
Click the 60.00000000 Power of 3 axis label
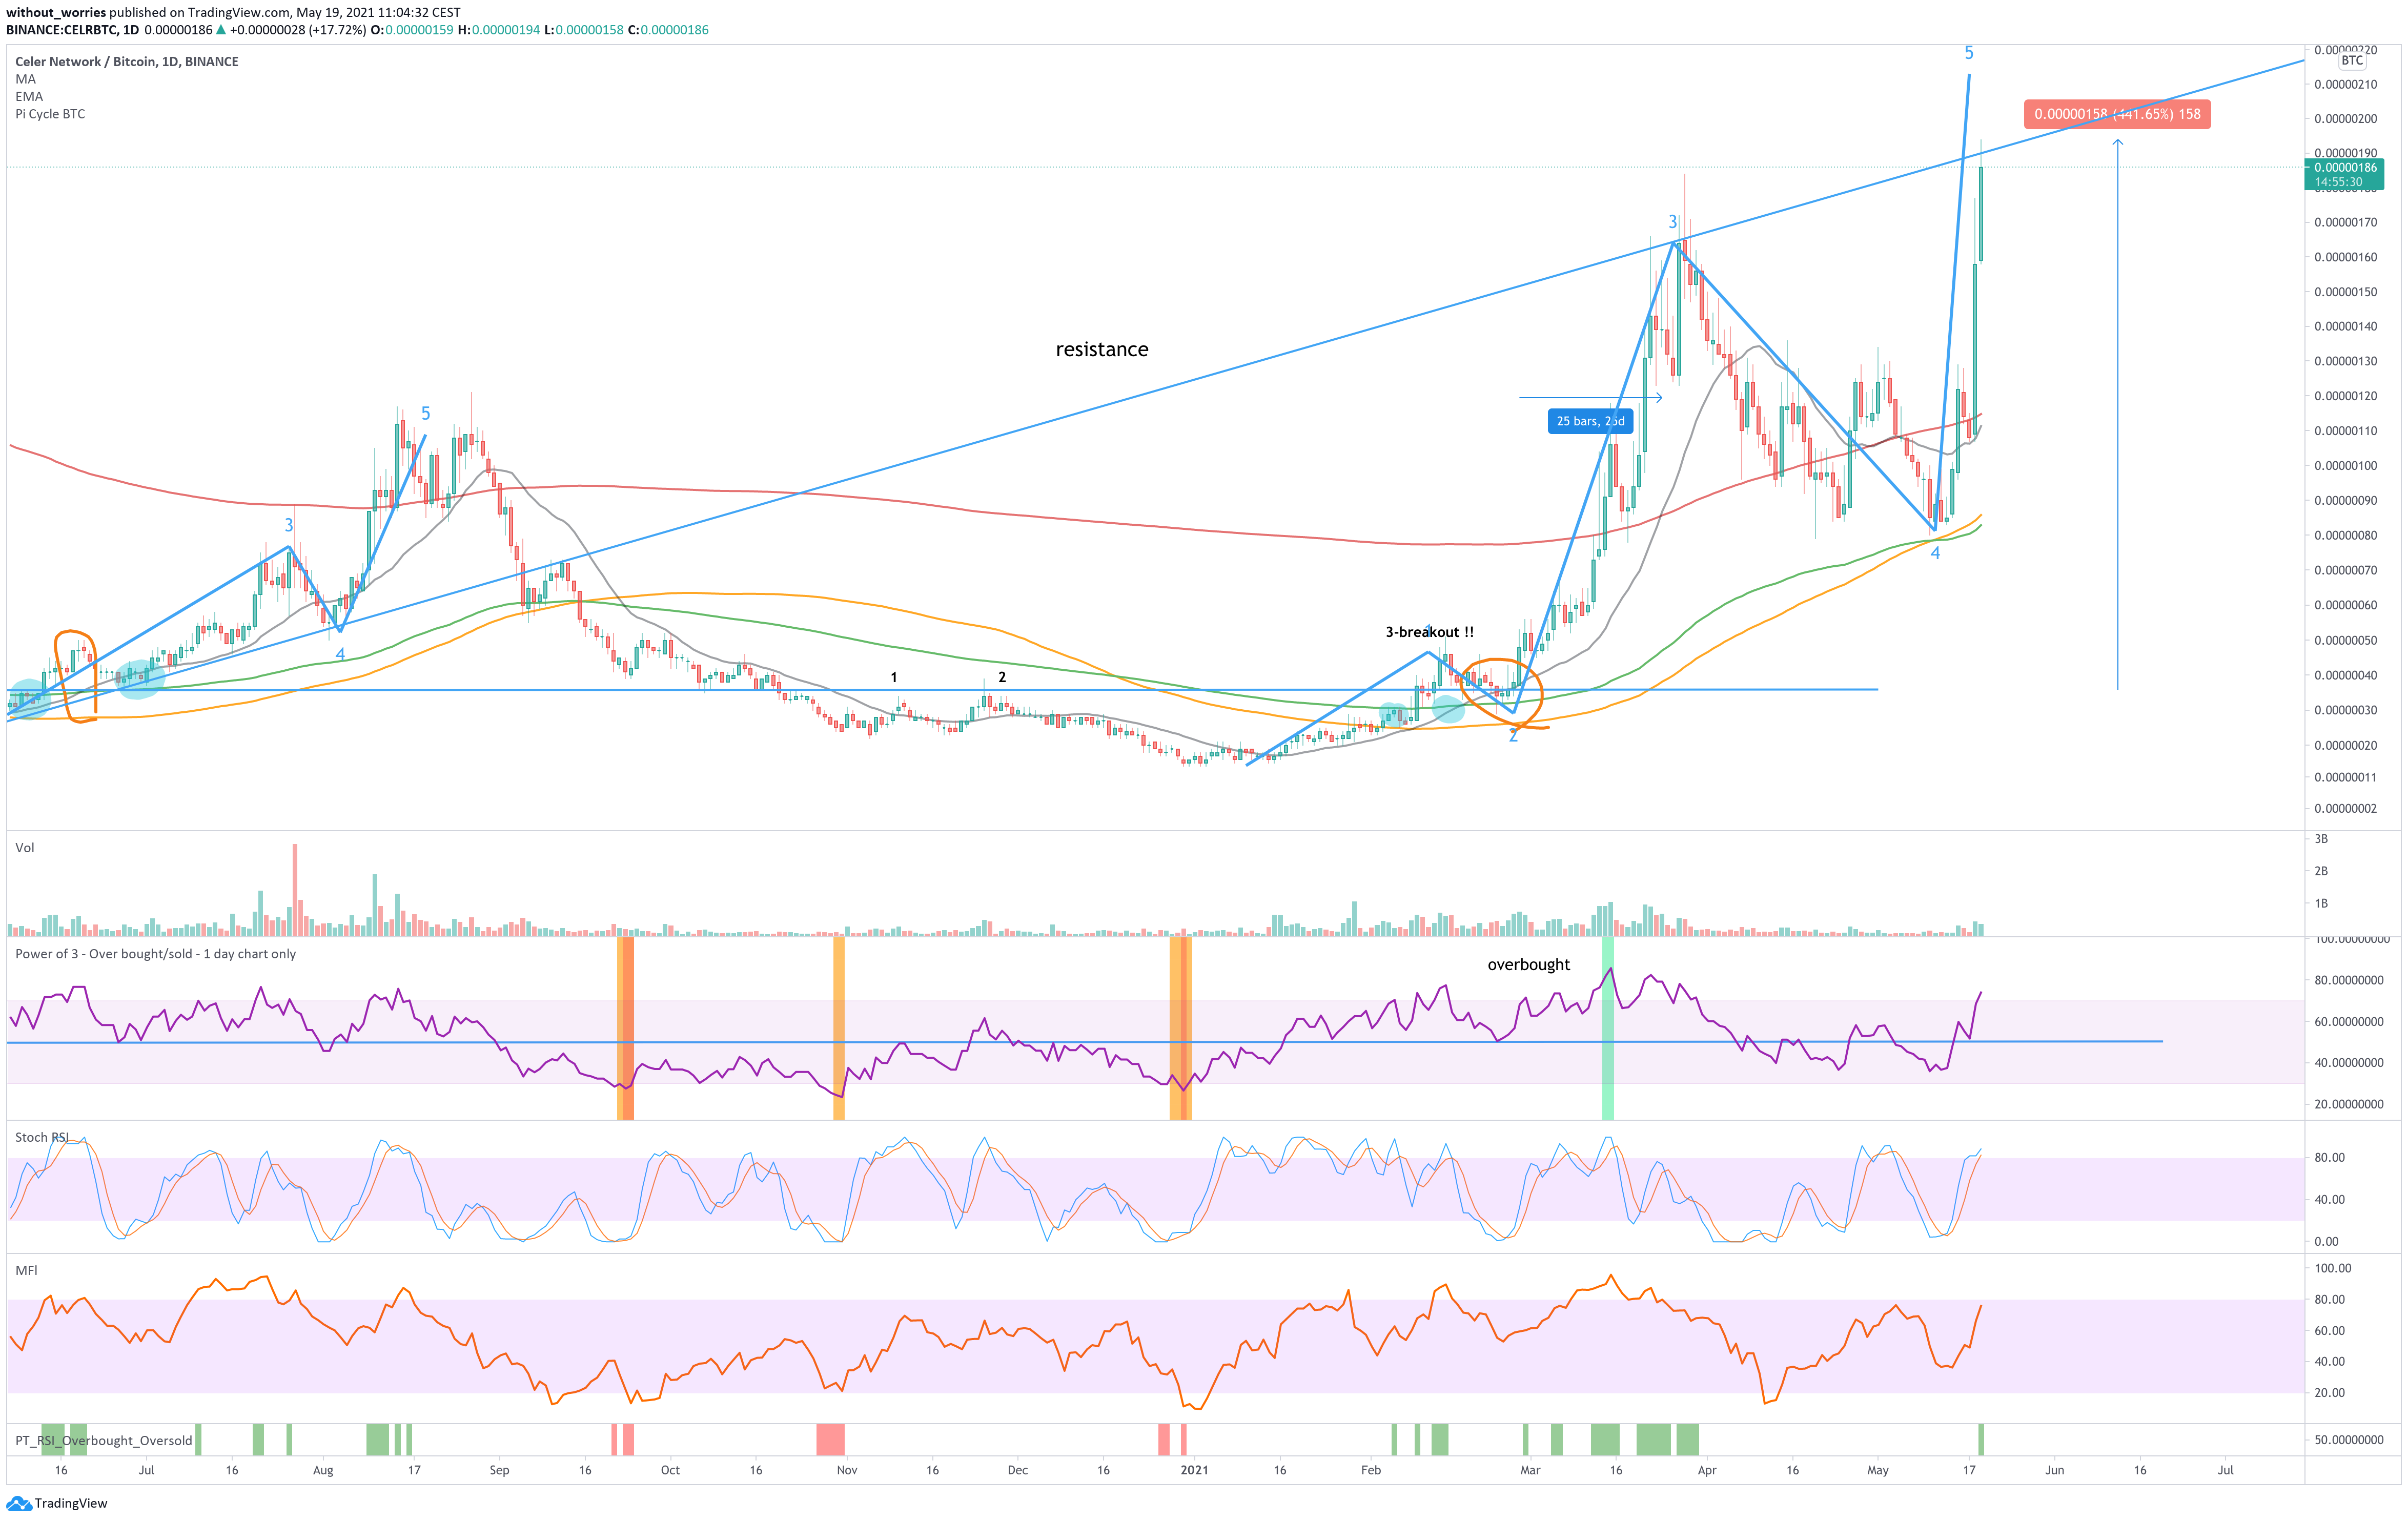click(x=2349, y=1021)
